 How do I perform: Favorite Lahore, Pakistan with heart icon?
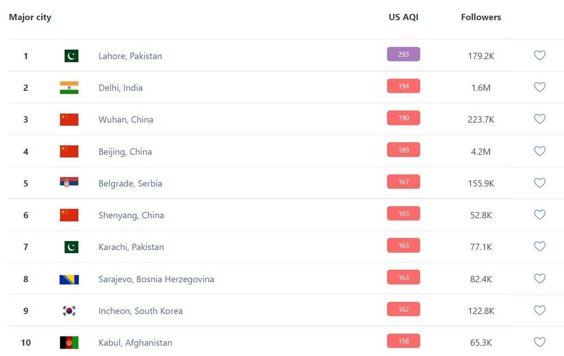point(540,55)
